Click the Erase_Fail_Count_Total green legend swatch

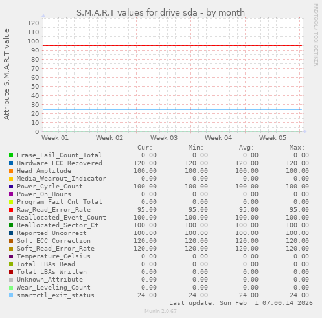(x=11, y=155)
